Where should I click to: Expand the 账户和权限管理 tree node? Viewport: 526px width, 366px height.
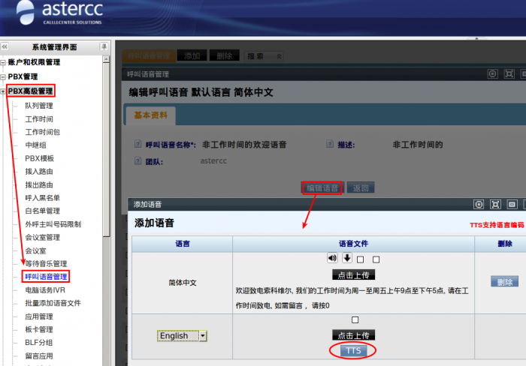tap(3, 63)
